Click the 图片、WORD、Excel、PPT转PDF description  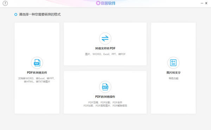(105, 54)
